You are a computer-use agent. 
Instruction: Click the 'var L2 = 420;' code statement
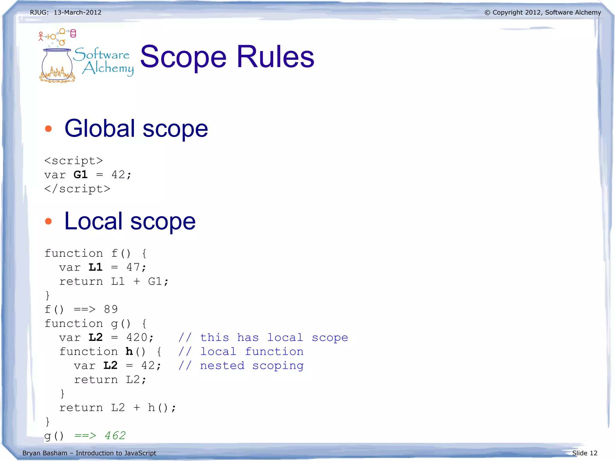(106, 337)
